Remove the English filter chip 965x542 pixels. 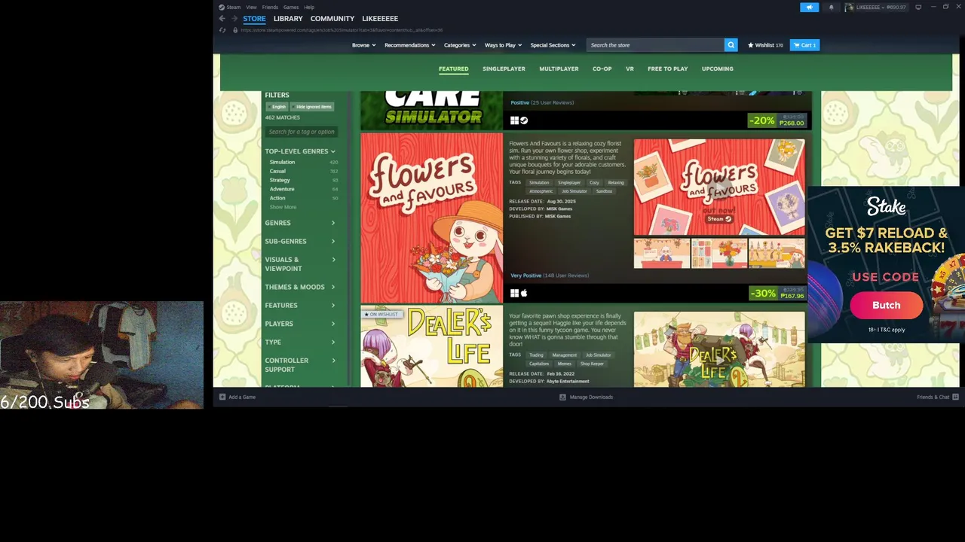[277, 107]
